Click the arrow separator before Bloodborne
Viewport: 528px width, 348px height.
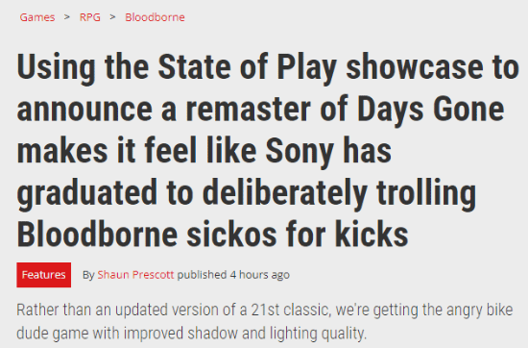[x=112, y=17]
